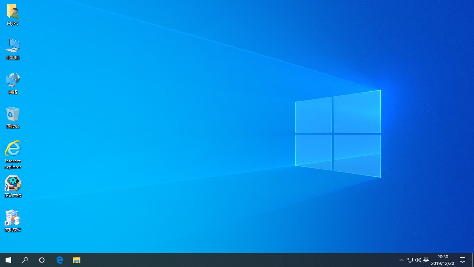Show hidden tray icons chevron

(402, 260)
